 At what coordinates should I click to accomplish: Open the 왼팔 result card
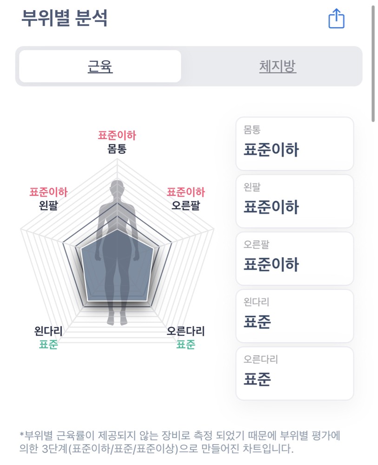point(294,201)
